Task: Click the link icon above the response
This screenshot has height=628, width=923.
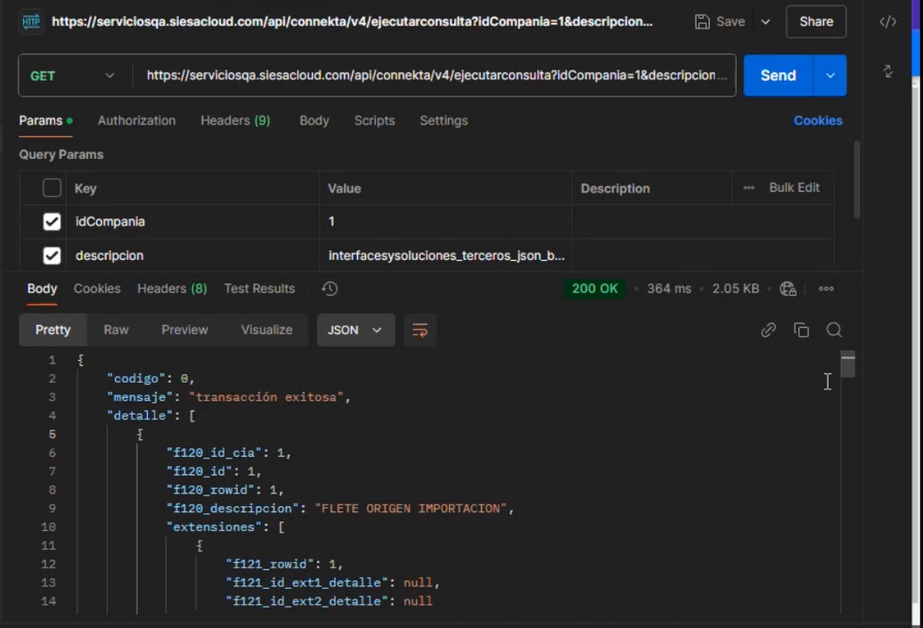Action: [x=768, y=330]
